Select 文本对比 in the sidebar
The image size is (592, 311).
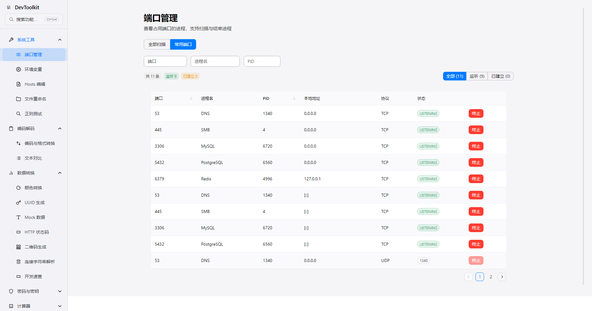pyautogui.click(x=34, y=158)
